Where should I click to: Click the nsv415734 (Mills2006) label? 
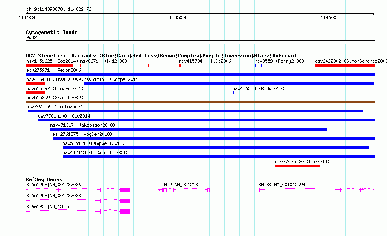(x=206, y=61)
